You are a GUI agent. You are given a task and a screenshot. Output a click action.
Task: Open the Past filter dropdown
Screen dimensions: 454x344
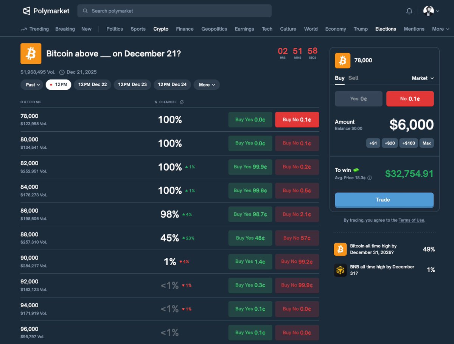coord(31,84)
